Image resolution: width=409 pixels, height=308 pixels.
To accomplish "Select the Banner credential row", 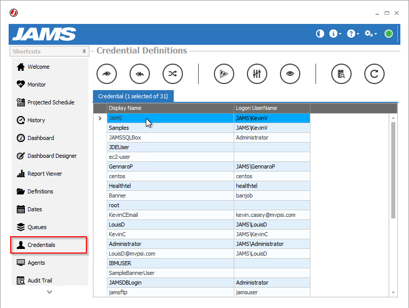I will (208, 195).
